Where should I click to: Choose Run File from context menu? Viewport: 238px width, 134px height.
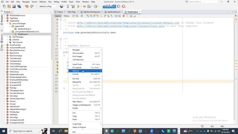pos(85,79)
